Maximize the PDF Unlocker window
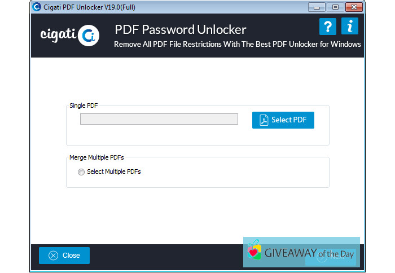 (x=334, y=7)
